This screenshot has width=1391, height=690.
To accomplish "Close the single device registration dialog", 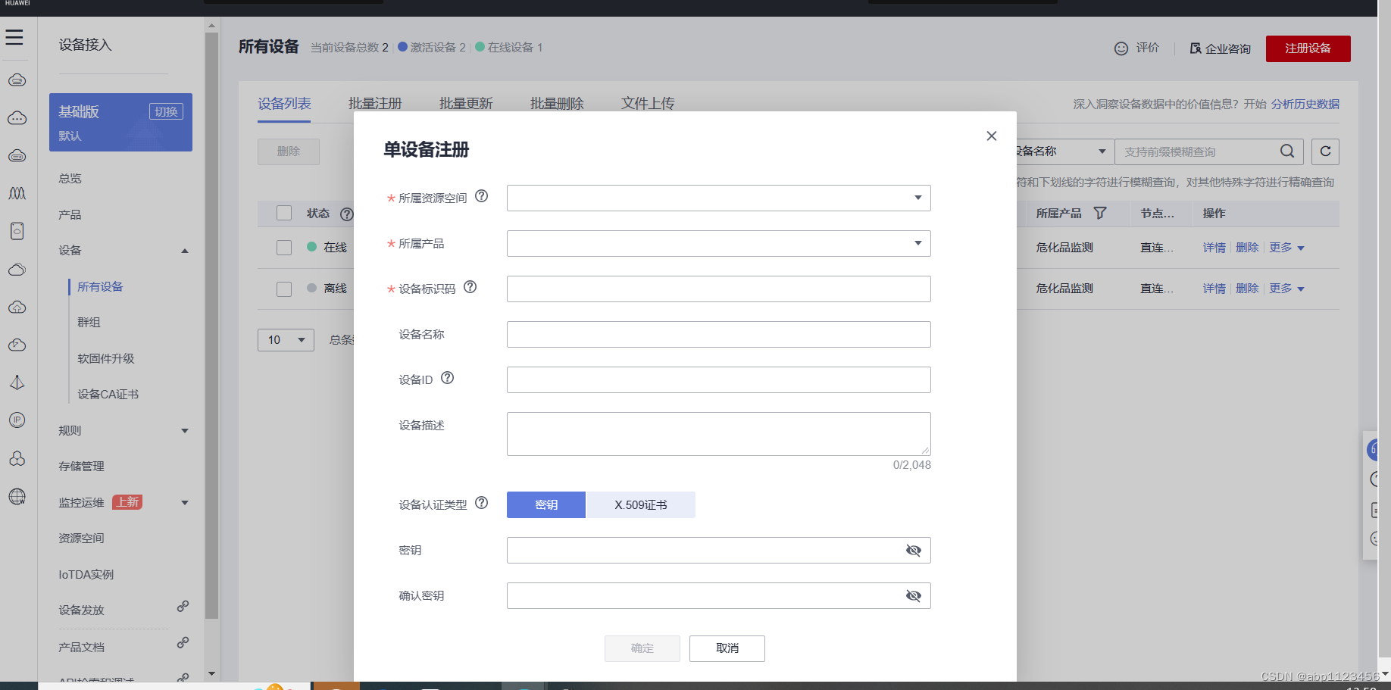I will [x=991, y=136].
